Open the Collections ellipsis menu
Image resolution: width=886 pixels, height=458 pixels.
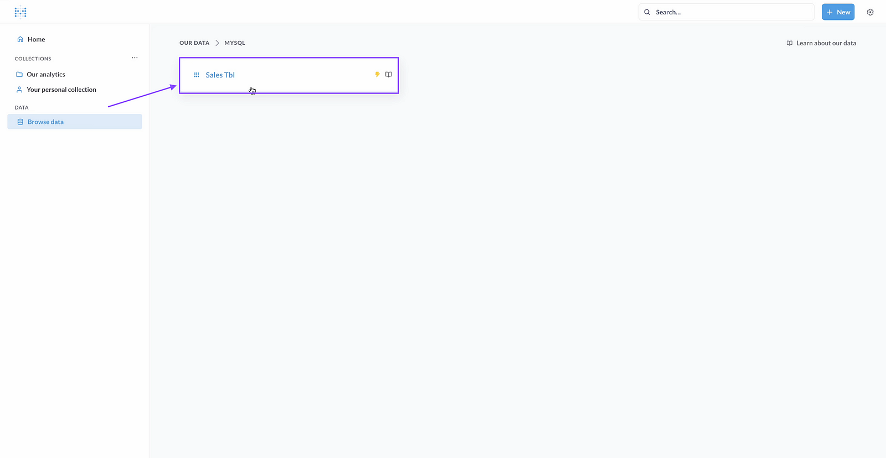[x=135, y=58]
